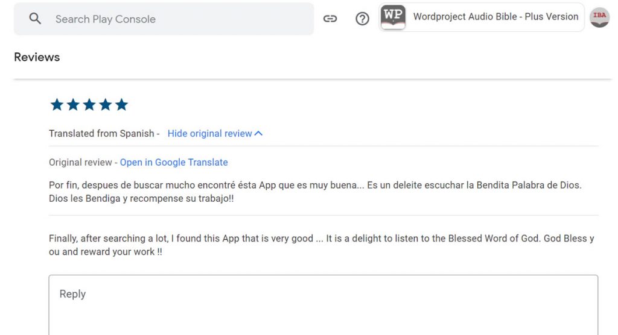This screenshot has height=335, width=618.
Task: Click the original Spanish review text
Action: 314,192
